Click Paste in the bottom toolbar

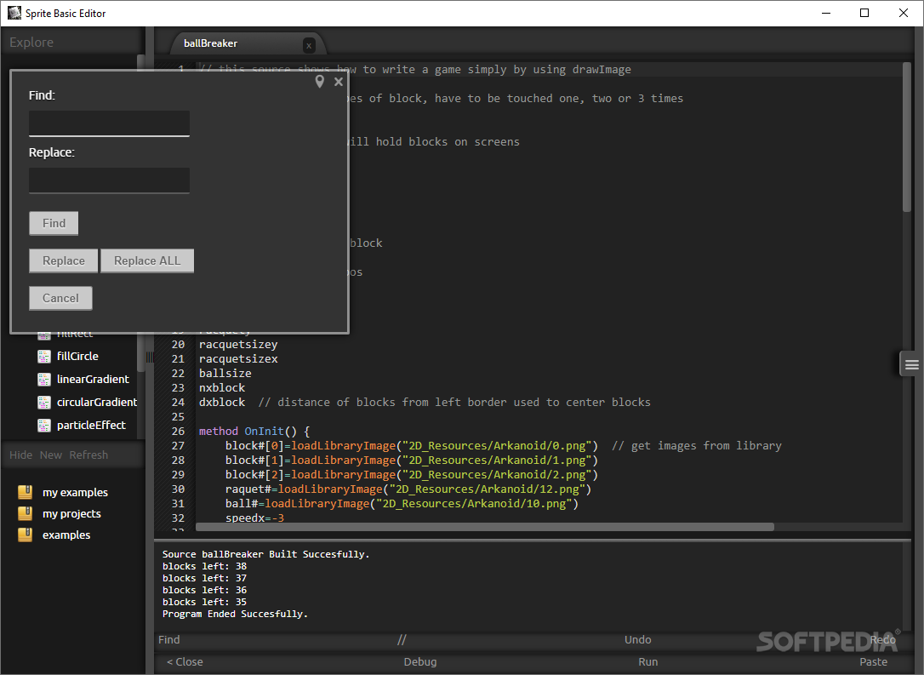pyautogui.click(x=873, y=662)
